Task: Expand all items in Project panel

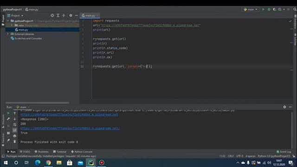Action: pos(58,15)
